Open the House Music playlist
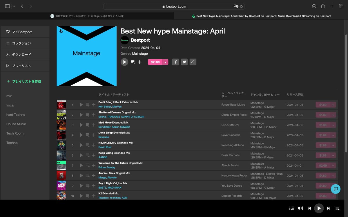 click(x=16, y=124)
